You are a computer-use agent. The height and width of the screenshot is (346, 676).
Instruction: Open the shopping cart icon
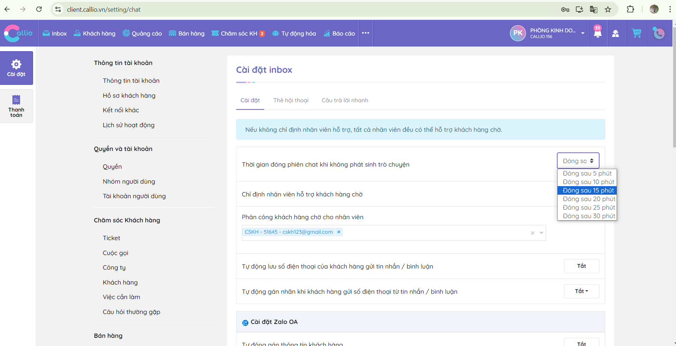[637, 33]
